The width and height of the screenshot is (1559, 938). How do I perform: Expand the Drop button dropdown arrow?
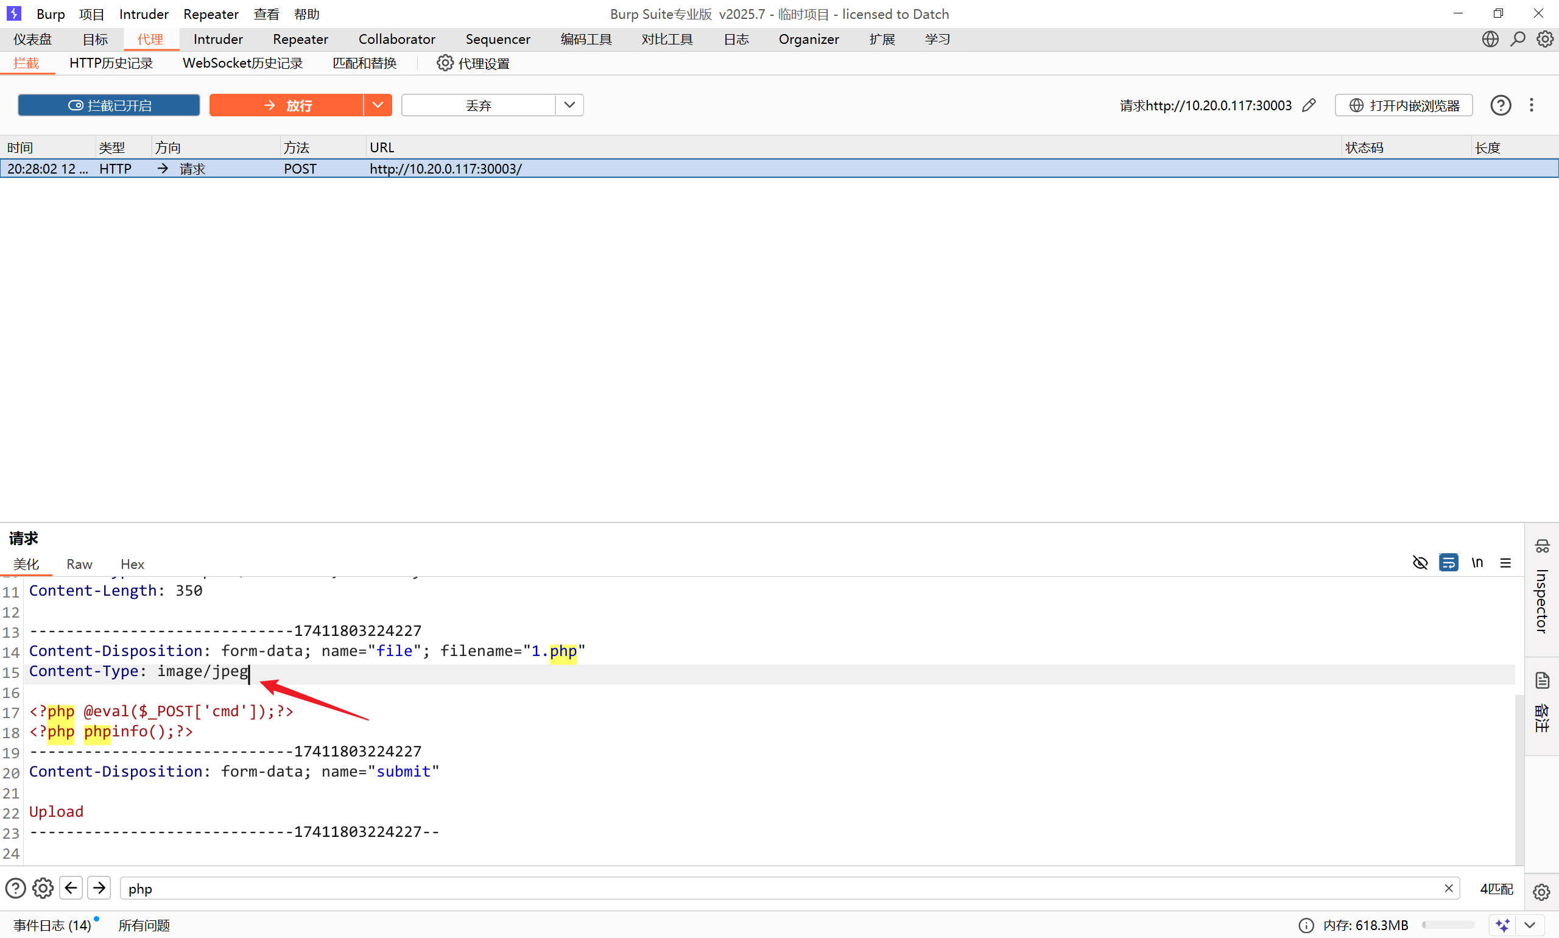[569, 105]
